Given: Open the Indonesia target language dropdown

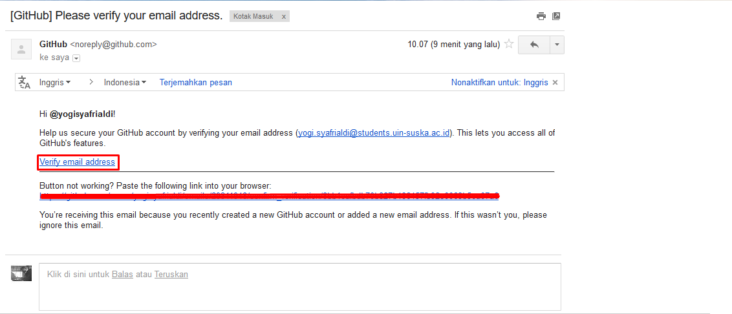Looking at the screenshot, I should pyautogui.click(x=125, y=83).
